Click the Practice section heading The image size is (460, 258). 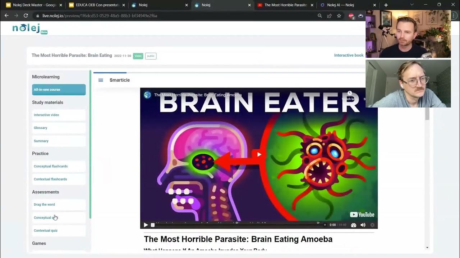point(40,154)
